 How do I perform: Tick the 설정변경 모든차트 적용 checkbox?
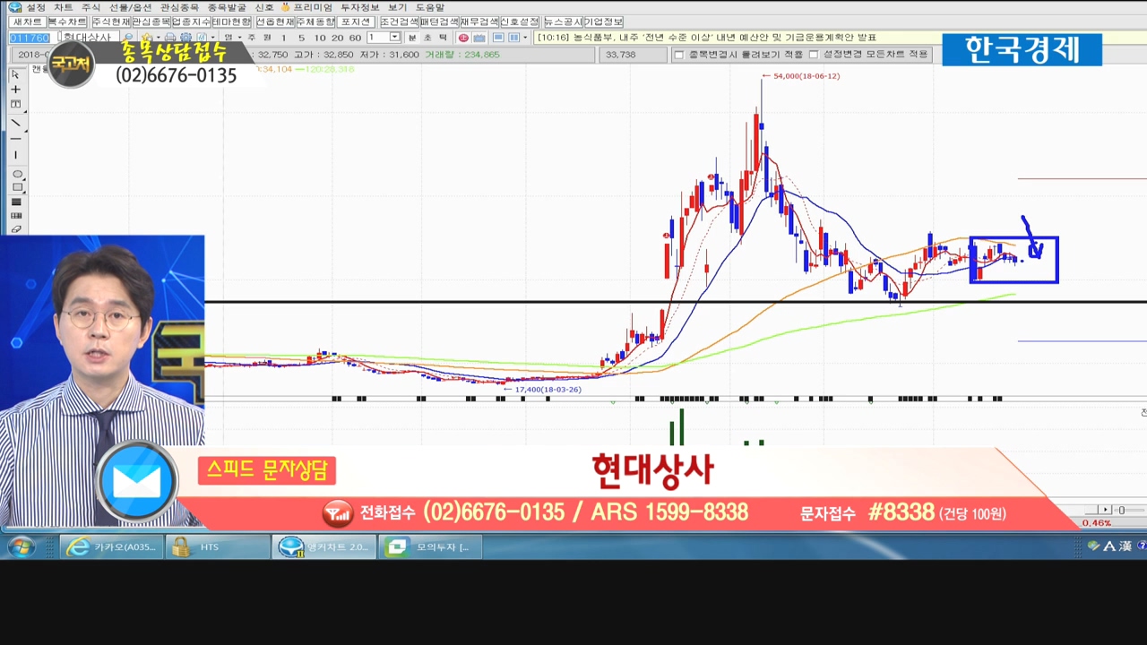coord(814,55)
